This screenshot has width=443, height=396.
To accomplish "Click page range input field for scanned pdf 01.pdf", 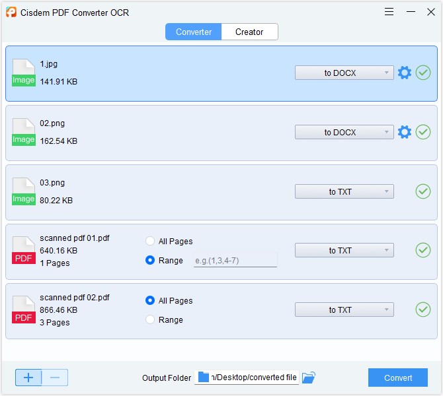I will point(235,260).
